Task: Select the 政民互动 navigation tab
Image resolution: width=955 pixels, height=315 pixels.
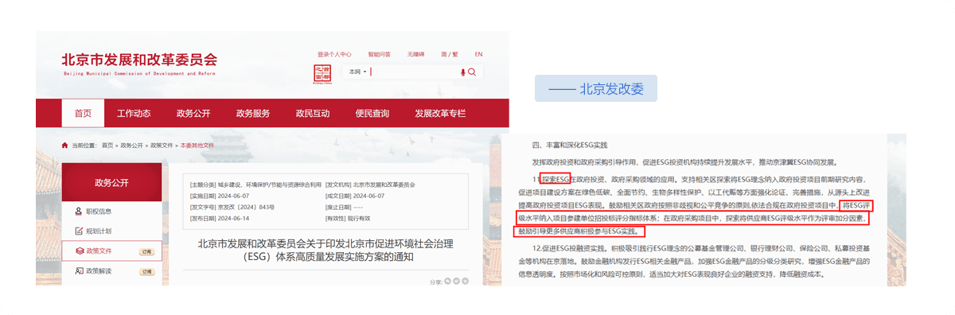Action: [x=312, y=113]
